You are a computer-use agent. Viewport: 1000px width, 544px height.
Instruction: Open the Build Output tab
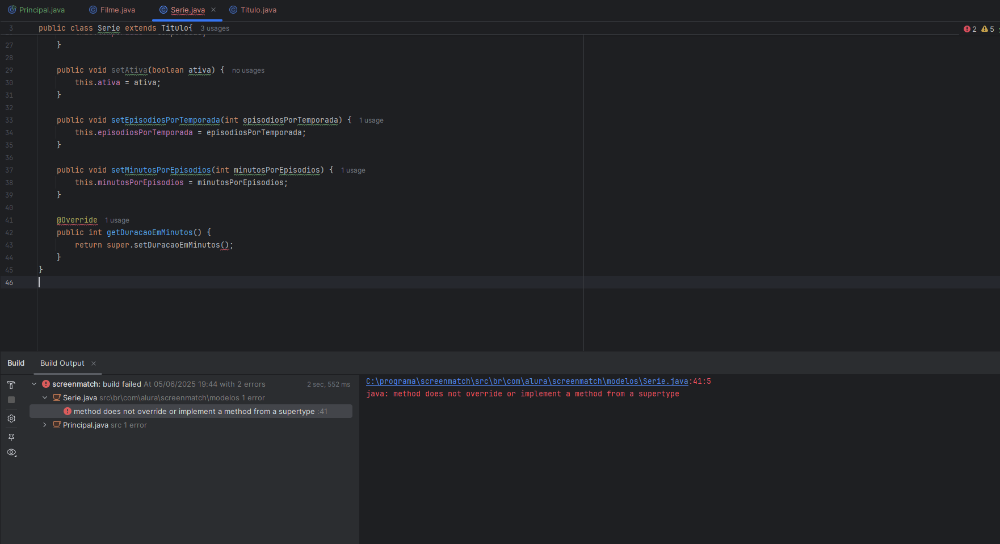point(62,363)
